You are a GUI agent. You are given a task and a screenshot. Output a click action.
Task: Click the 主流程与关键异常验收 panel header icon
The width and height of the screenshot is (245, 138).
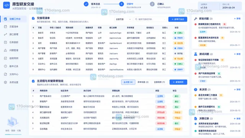click(33, 81)
